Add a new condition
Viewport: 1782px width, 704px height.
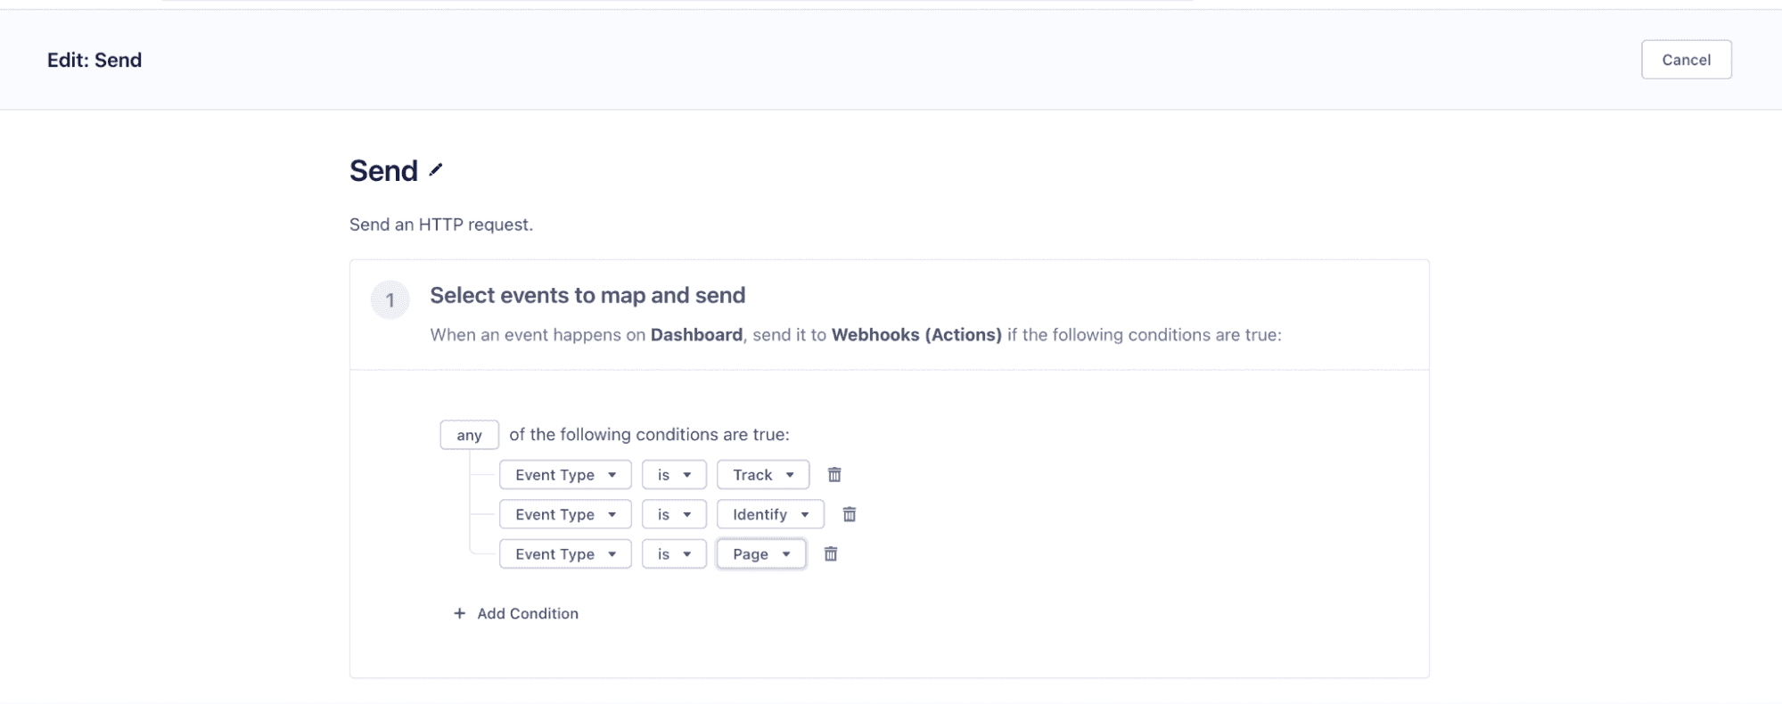coord(516,613)
